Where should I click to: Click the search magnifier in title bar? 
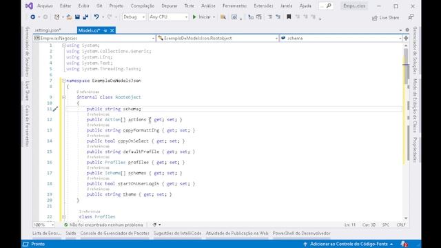tap(329, 6)
